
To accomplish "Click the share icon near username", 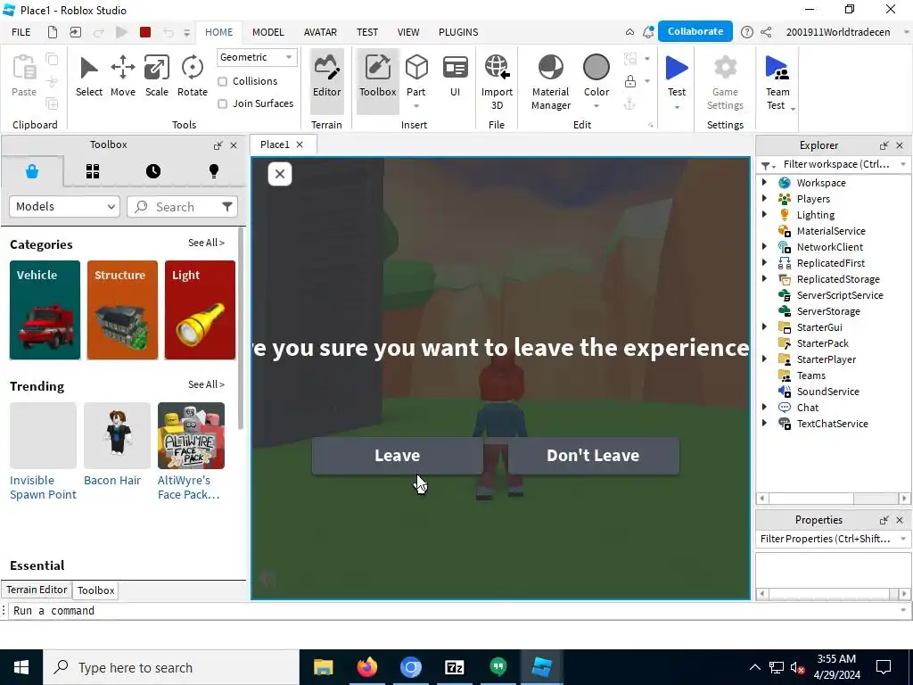I will (766, 32).
